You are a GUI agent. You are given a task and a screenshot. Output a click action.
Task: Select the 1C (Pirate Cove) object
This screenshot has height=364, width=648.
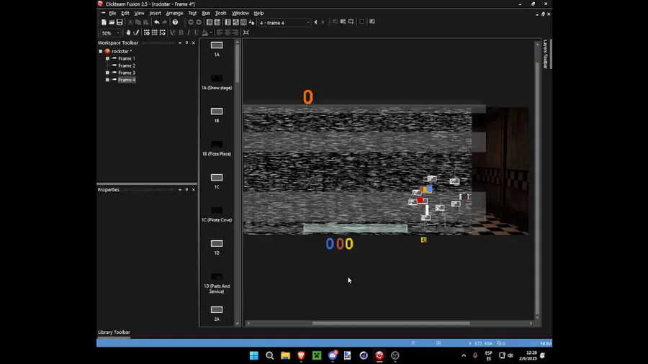click(x=217, y=214)
